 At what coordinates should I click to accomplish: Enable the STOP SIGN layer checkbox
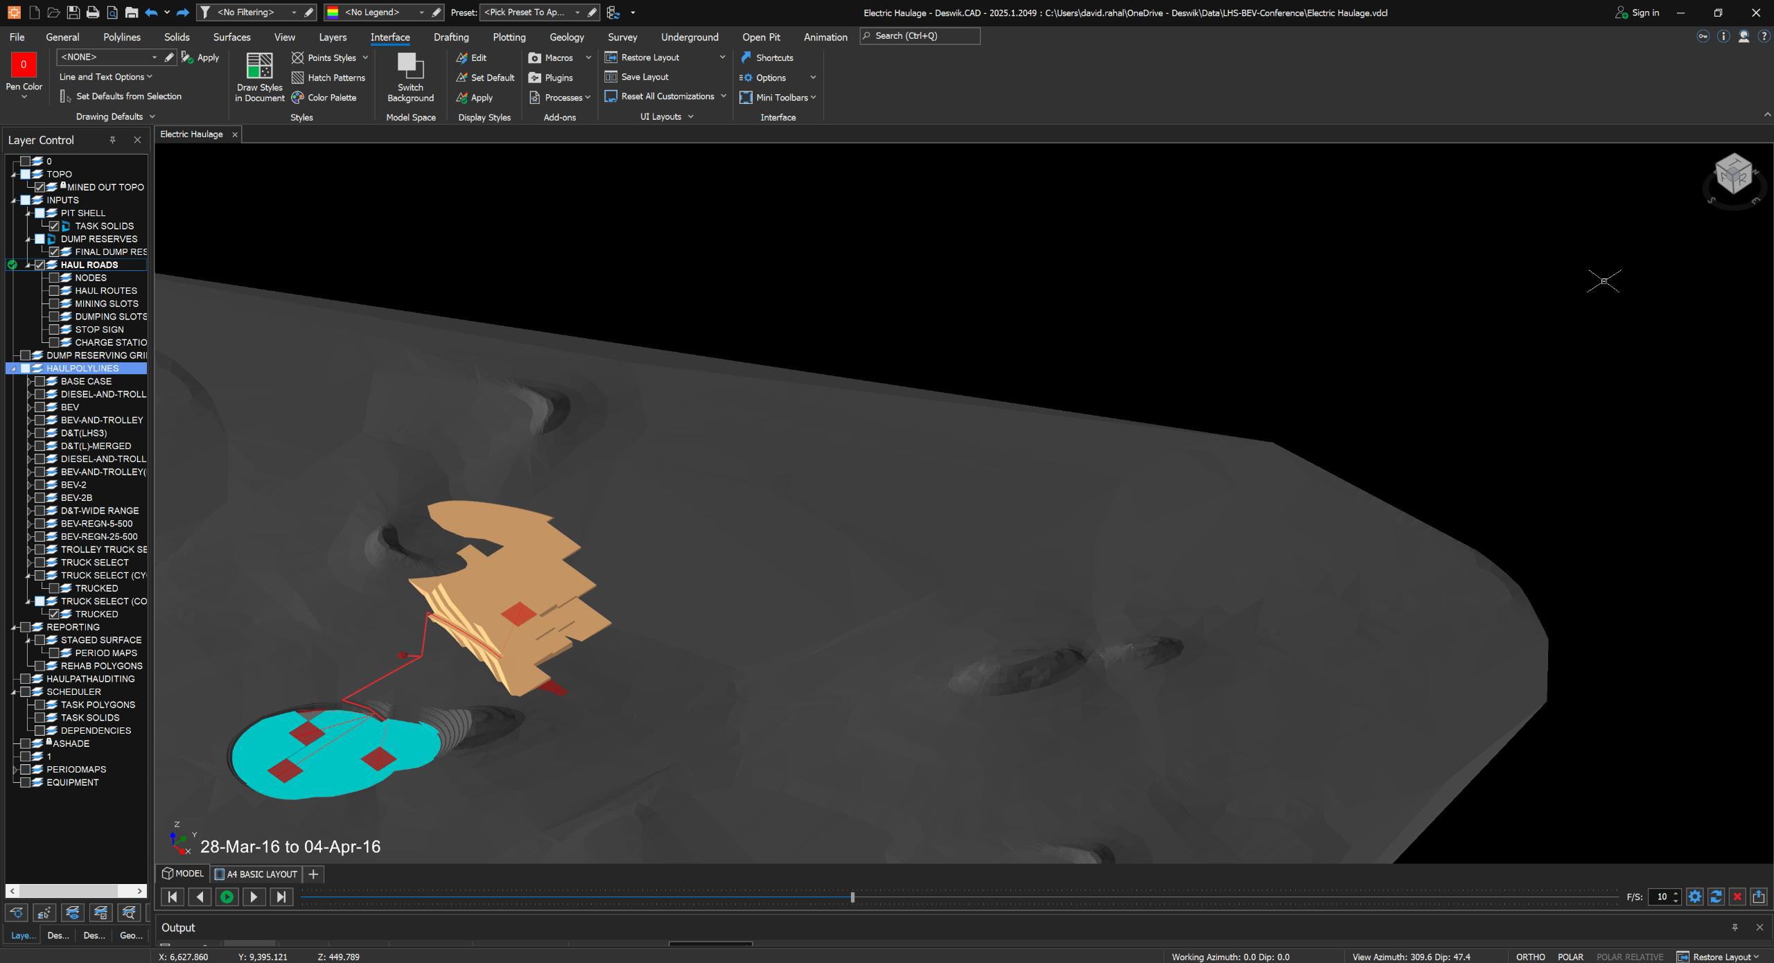coord(54,330)
